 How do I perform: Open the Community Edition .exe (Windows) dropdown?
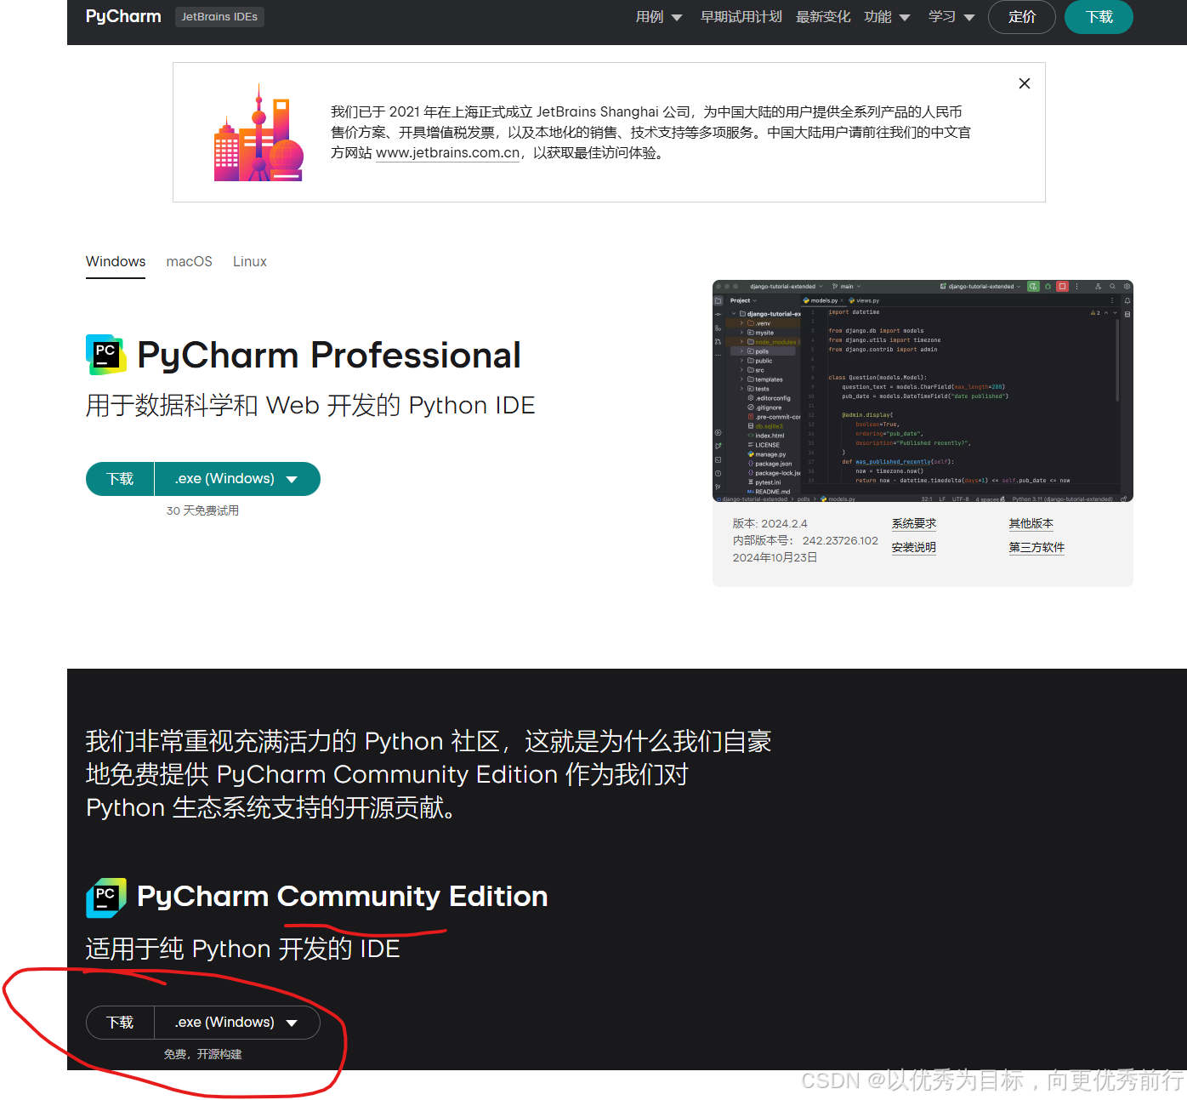click(x=237, y=1023)
